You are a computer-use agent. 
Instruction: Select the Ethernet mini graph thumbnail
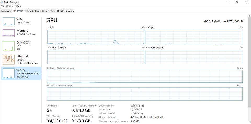pyautogui.click(x=8, y=60)
